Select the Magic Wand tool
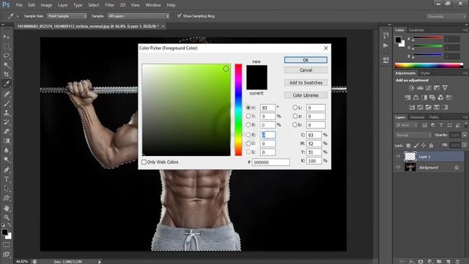 pyautogui.click(x=7, y=65)
